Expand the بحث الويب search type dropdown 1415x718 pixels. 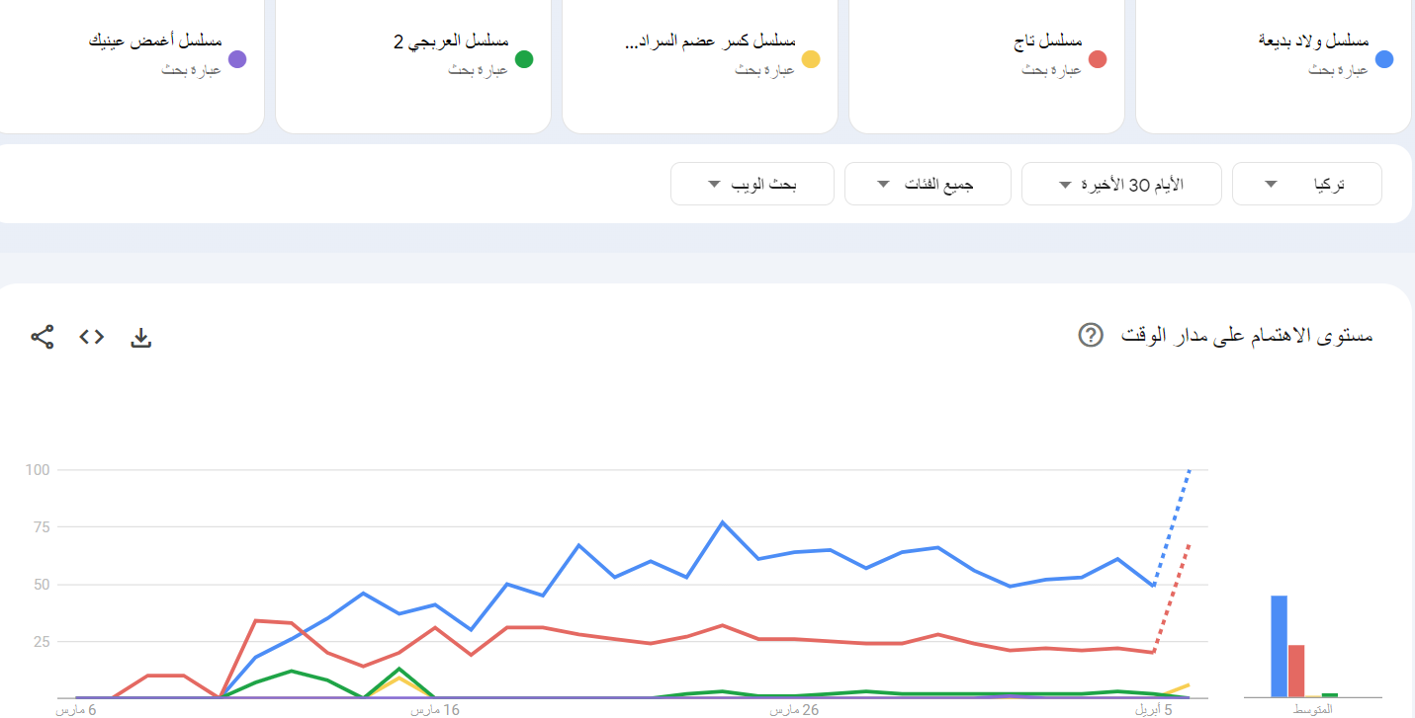click(752, 185)
